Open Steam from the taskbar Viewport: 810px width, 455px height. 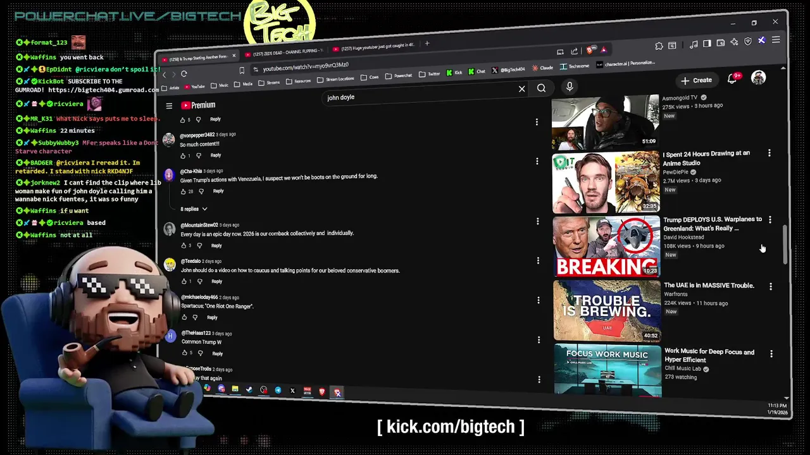coord(249,389)
